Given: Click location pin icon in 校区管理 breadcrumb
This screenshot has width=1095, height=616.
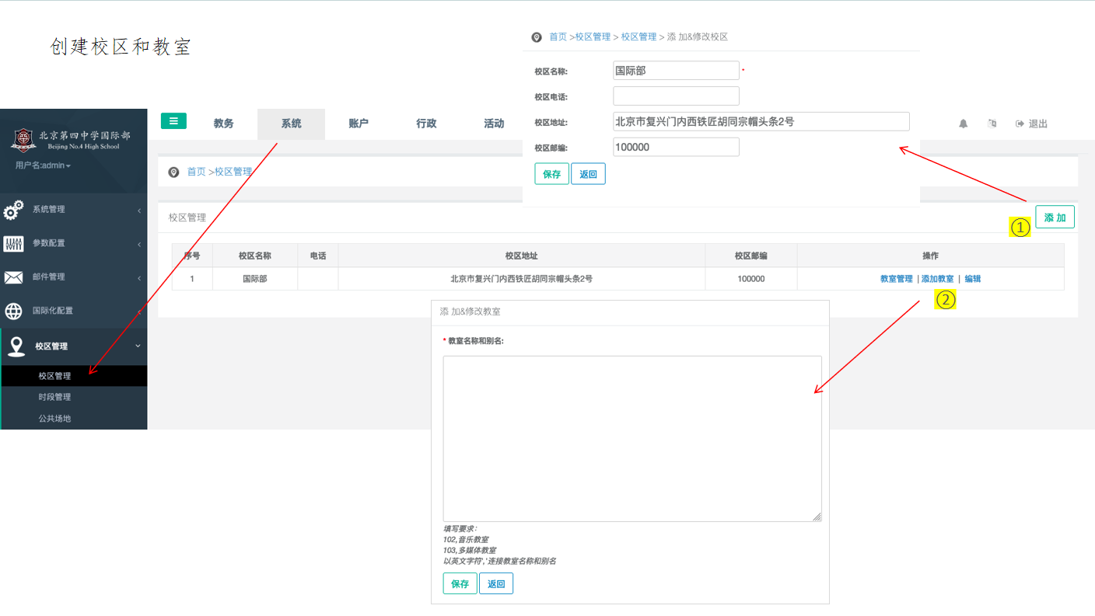Looking at the screenshot, I should (173, 172).
